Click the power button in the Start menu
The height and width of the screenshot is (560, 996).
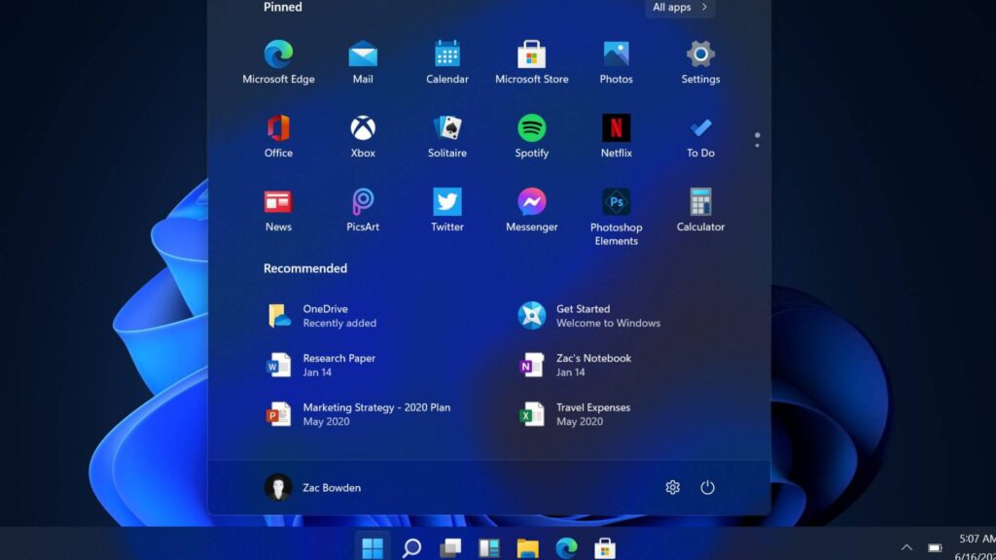pos(708,487)
